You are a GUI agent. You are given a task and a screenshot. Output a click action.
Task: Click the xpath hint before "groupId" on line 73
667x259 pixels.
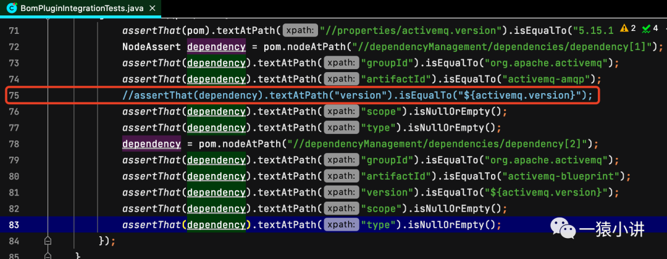coord(341,64)
